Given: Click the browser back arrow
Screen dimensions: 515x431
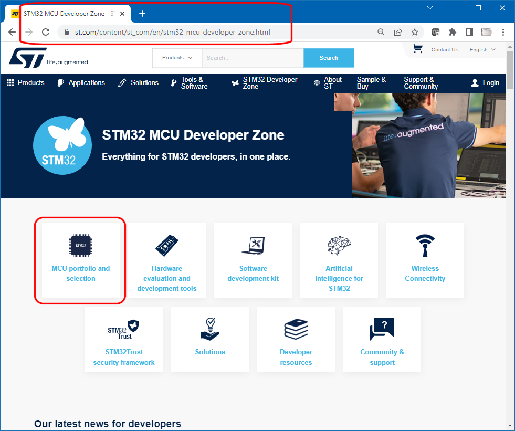Looking at the screenshot, I should 12,32.
